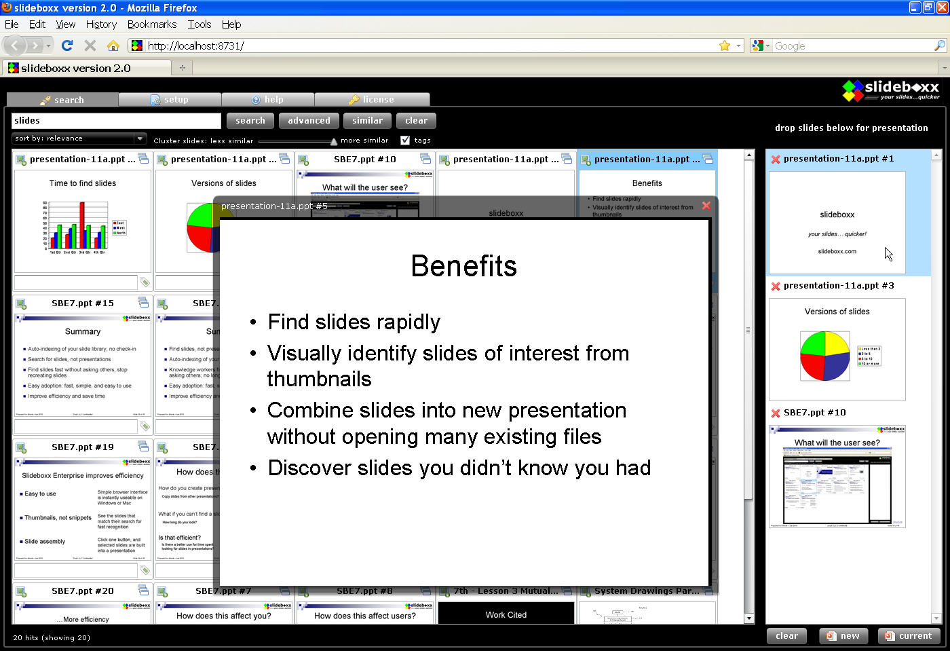Image resolution: width=950 pixels, height=651 pixels.
Task: Add 'Time to find slides' card to presentation
Action: click(21, 160)
